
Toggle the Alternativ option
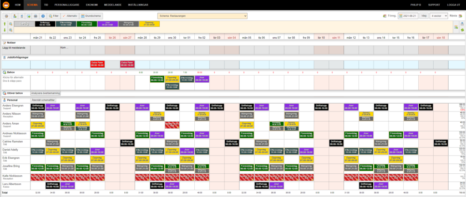tap(70, 16)
